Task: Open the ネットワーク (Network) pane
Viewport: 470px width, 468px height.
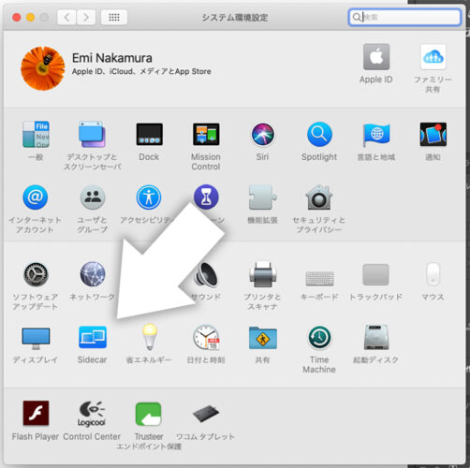Action: [x=93, y=274]
